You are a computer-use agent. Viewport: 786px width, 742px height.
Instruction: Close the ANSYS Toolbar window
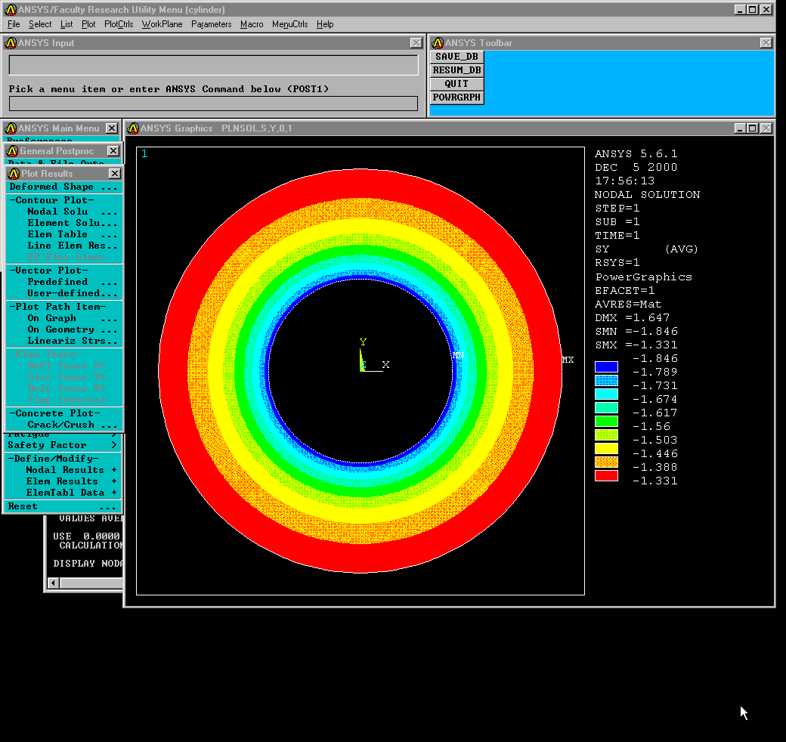coord(766,43)
